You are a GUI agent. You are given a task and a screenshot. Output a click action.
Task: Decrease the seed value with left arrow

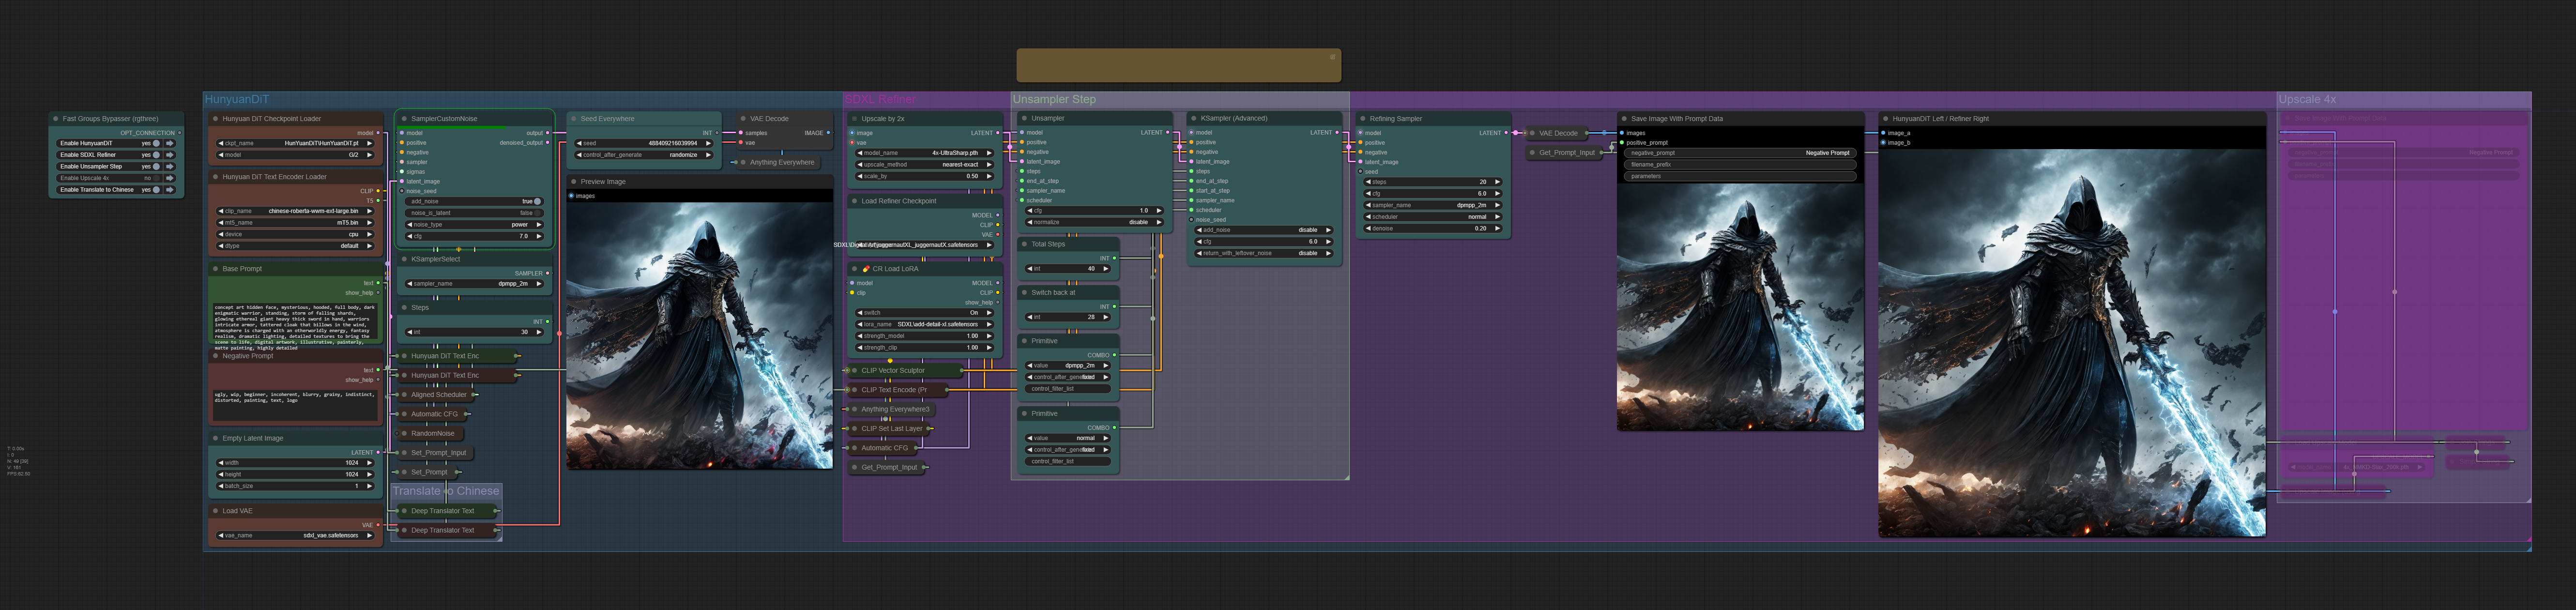point(580,143)
